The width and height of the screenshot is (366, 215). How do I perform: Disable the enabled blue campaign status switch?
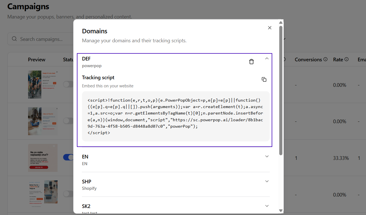(x=68, y=157)
